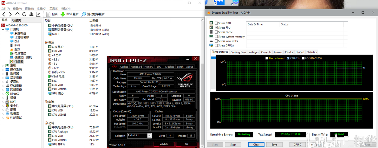The height and width of the screenshot is (148, 378).
Task: Open the 工具(T) menu
Action: tap(54, 9)
